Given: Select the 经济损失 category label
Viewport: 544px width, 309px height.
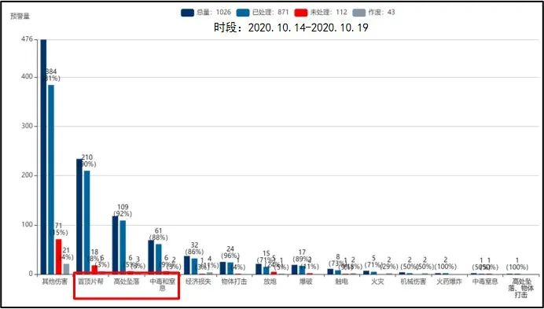Looking at the screenshot, I should click(x=198, y=281).
